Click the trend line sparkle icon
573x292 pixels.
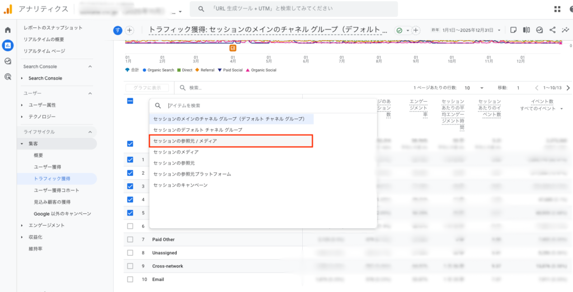tap(566, 30)
